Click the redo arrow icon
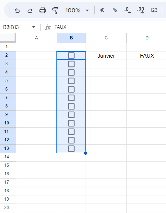Screen dimensions: 166x213 pyautogui.click(x=30, y=10)
